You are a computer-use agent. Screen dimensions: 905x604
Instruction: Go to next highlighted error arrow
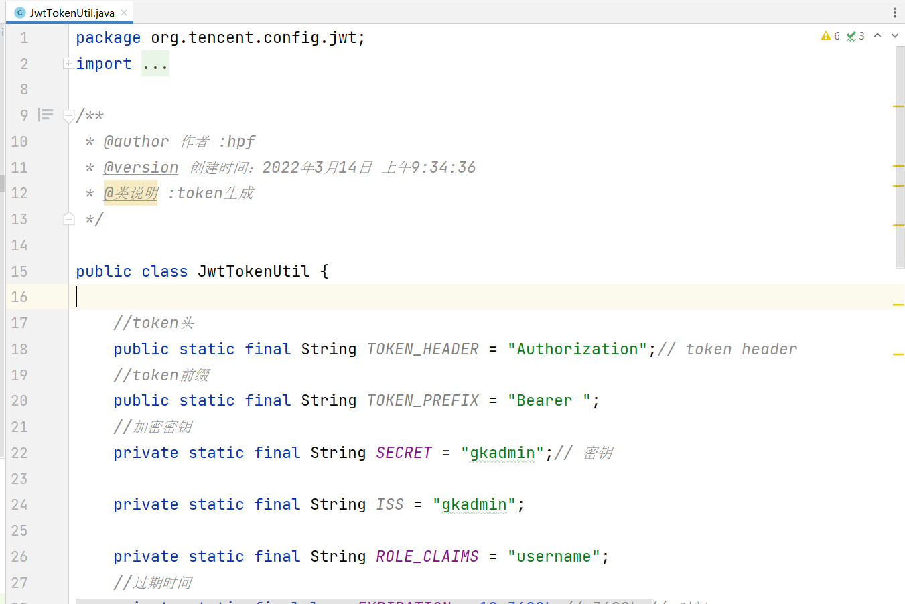[x=895, y=35]
